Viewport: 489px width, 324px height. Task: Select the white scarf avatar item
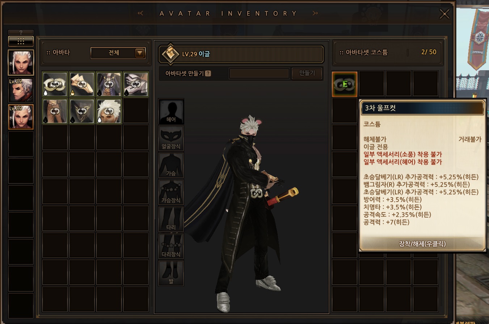tap(55, 84)
